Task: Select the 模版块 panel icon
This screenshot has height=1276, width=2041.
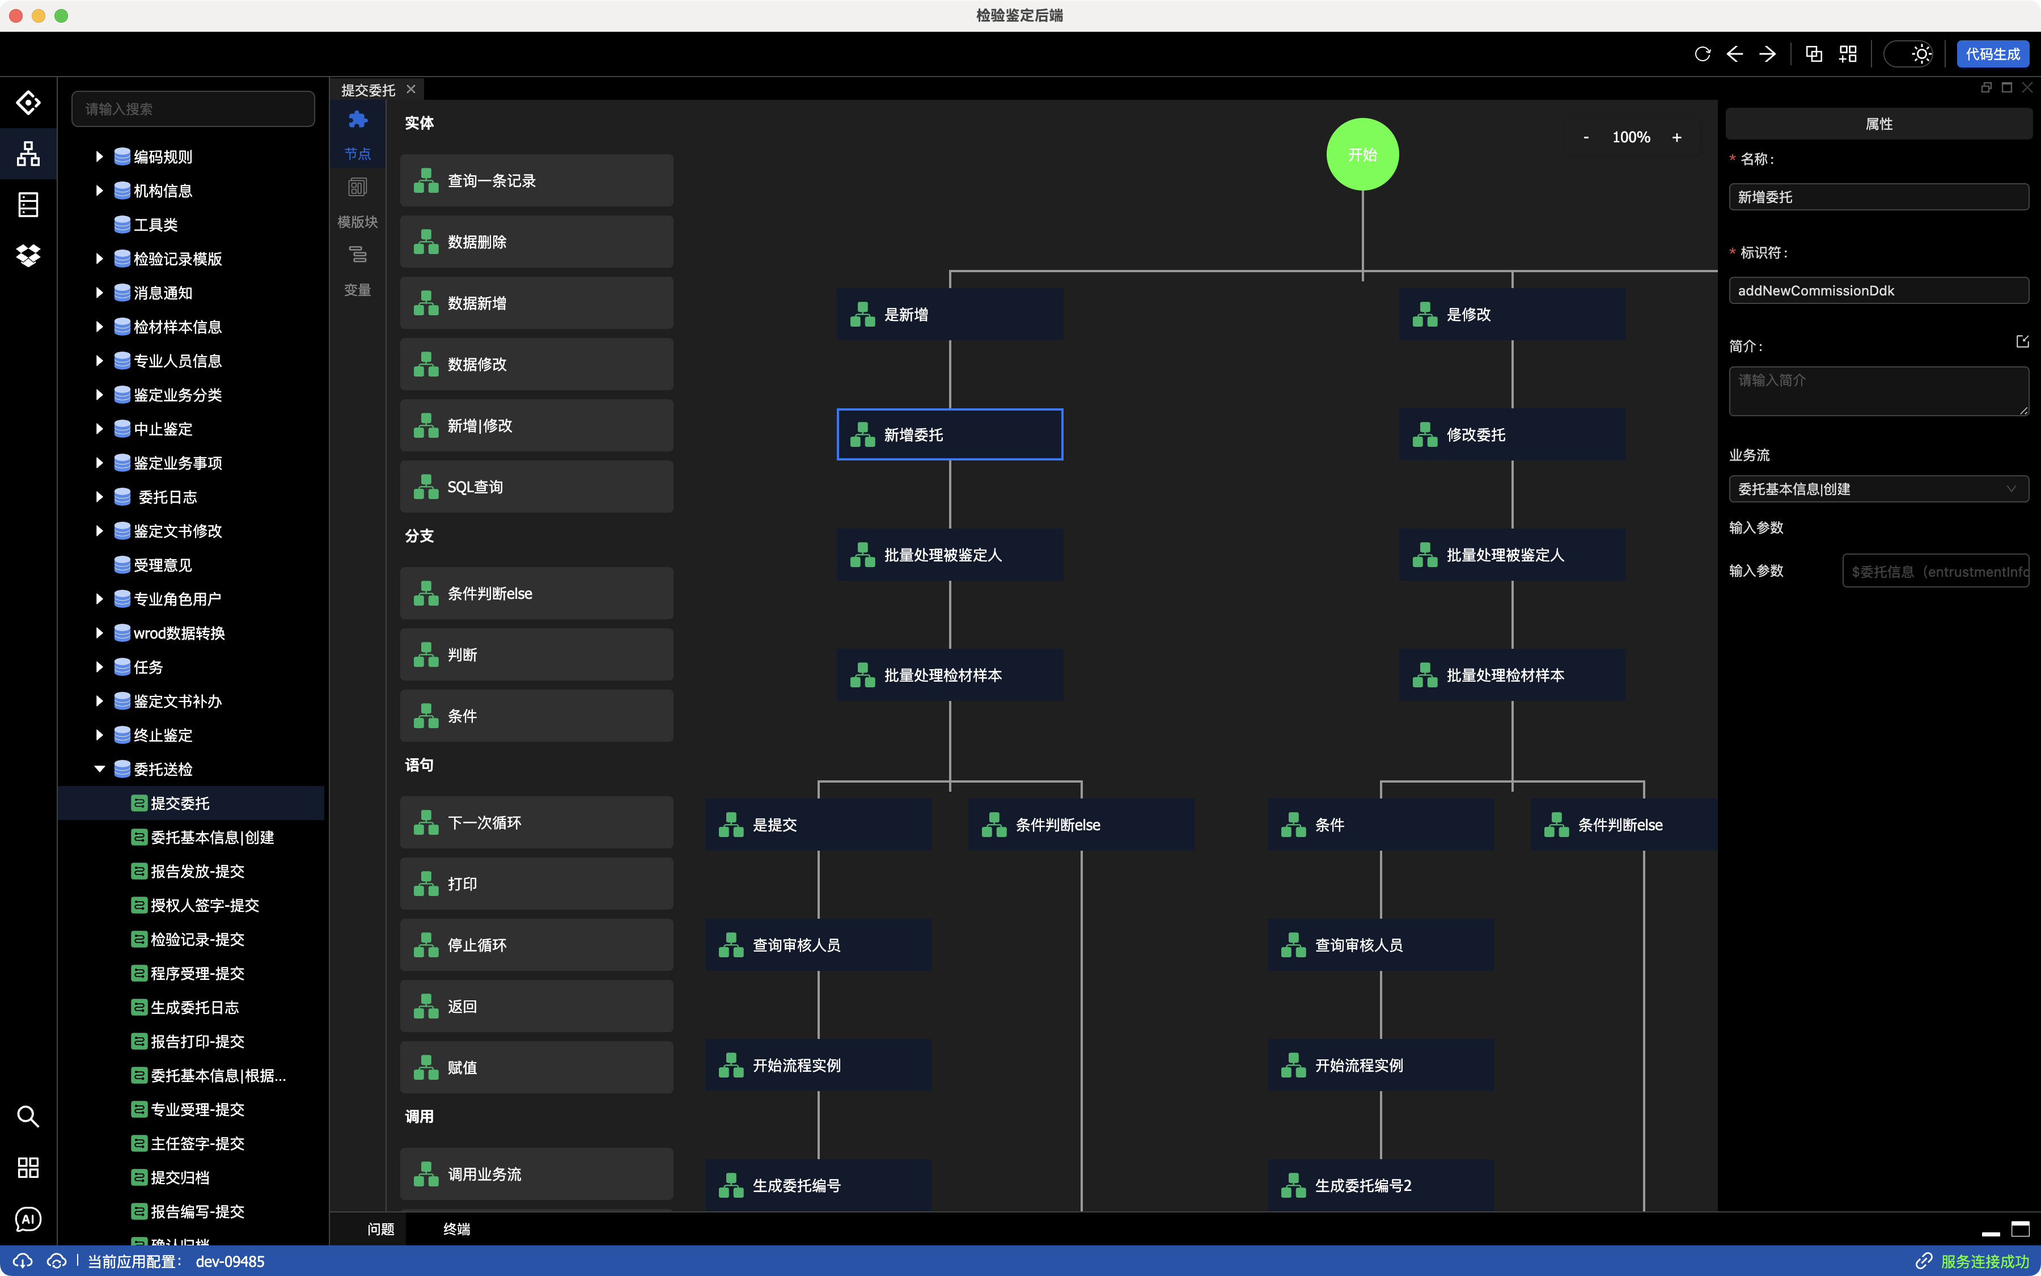Action: pos(358,187)
